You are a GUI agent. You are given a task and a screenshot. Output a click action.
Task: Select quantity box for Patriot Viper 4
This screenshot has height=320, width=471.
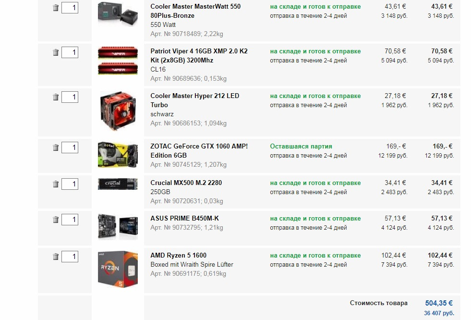[x=70, y=52]
